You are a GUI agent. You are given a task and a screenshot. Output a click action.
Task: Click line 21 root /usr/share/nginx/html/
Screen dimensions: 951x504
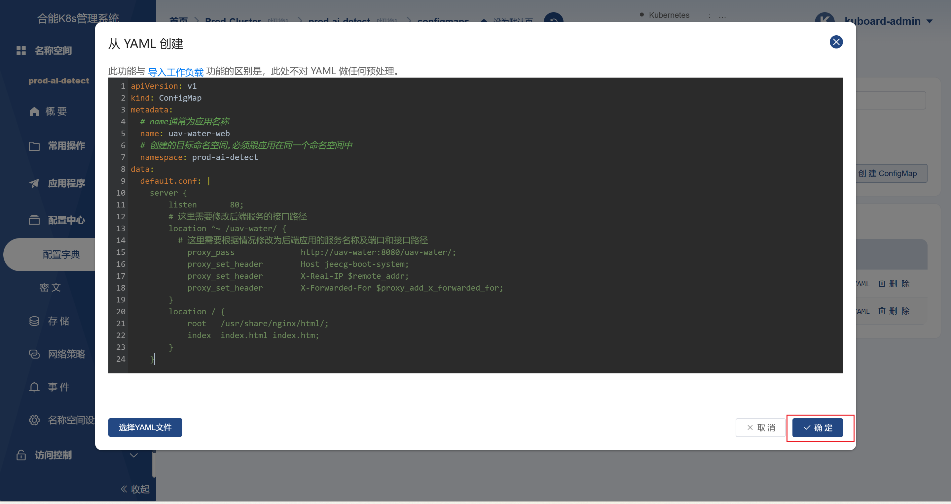click(258, 323)
